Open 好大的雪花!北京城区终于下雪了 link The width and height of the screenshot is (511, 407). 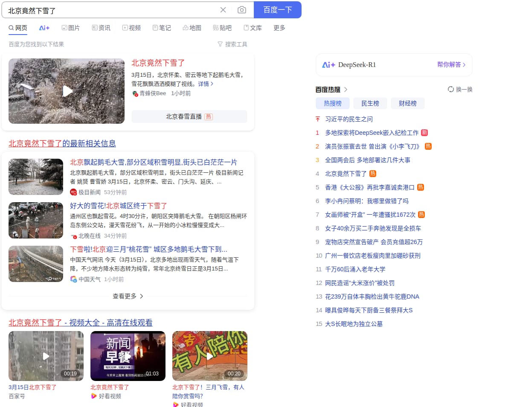(x=119, y=206)
